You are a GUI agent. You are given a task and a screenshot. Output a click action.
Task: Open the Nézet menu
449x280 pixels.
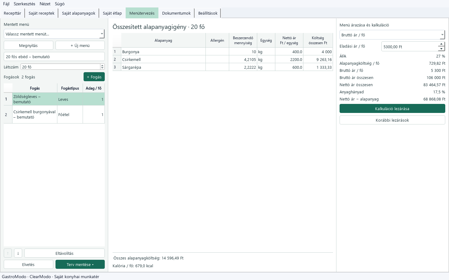[x=45, y=4]
